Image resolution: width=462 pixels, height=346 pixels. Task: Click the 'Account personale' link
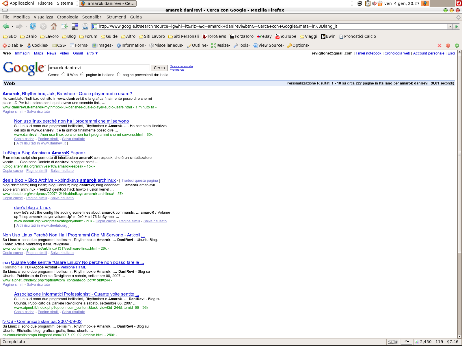coord(429,53)
